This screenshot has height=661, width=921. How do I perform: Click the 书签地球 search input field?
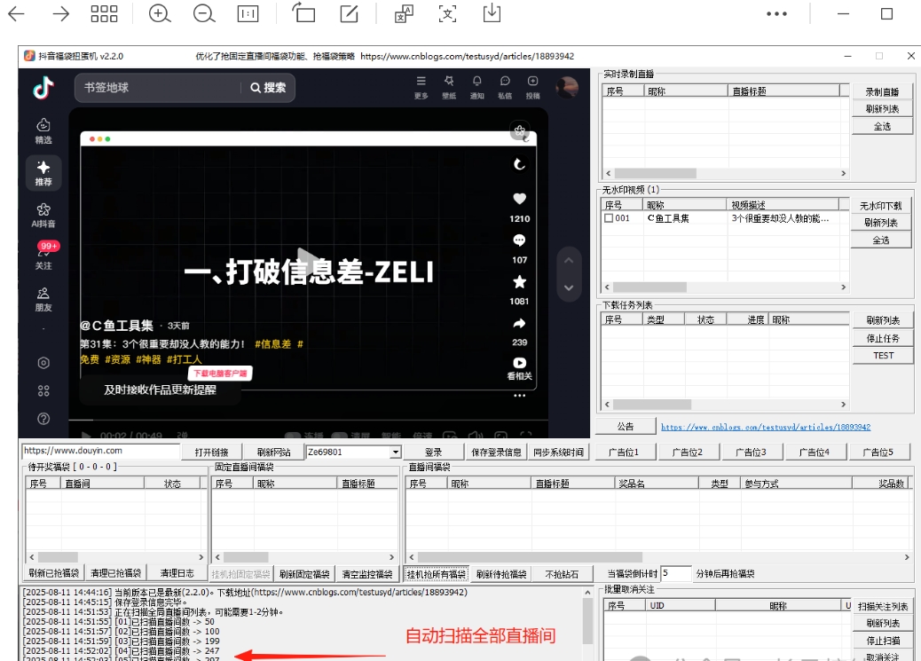point(157,88)
